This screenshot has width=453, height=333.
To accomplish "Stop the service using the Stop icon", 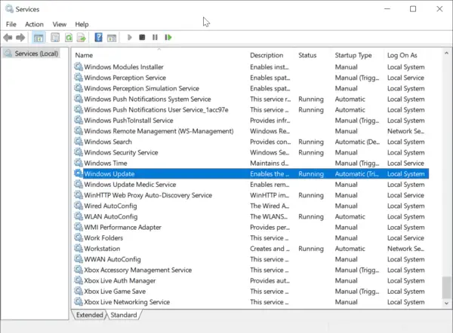I will point(142,37).
